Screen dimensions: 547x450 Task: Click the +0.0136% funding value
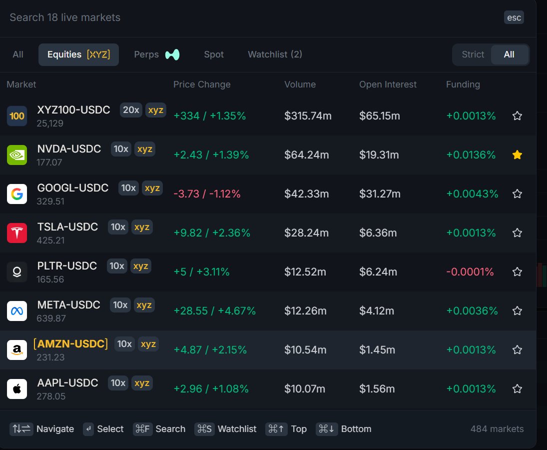pos(471,154)
